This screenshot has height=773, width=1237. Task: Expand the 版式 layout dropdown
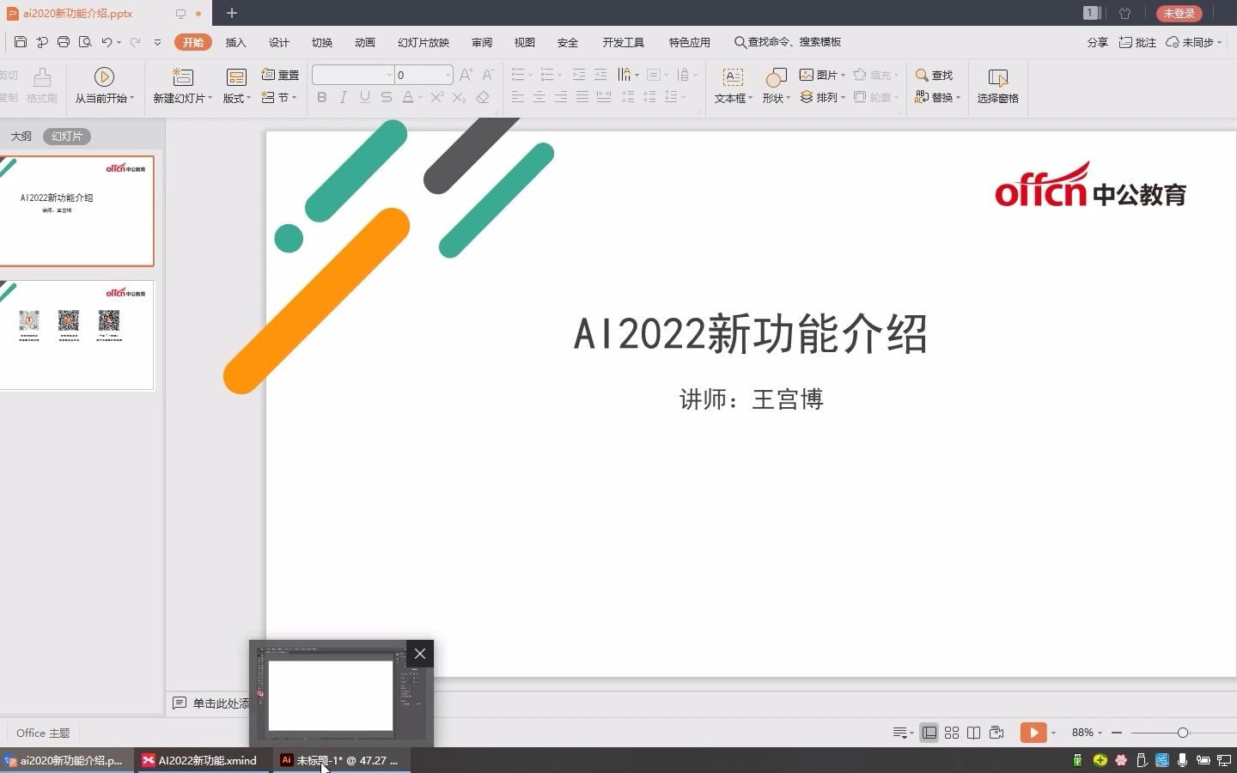[x=248, y=97]
